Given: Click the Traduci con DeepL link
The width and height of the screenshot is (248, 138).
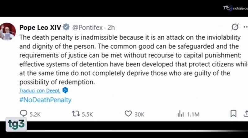Looking at the screenshot, I should (x=40, y=91).
